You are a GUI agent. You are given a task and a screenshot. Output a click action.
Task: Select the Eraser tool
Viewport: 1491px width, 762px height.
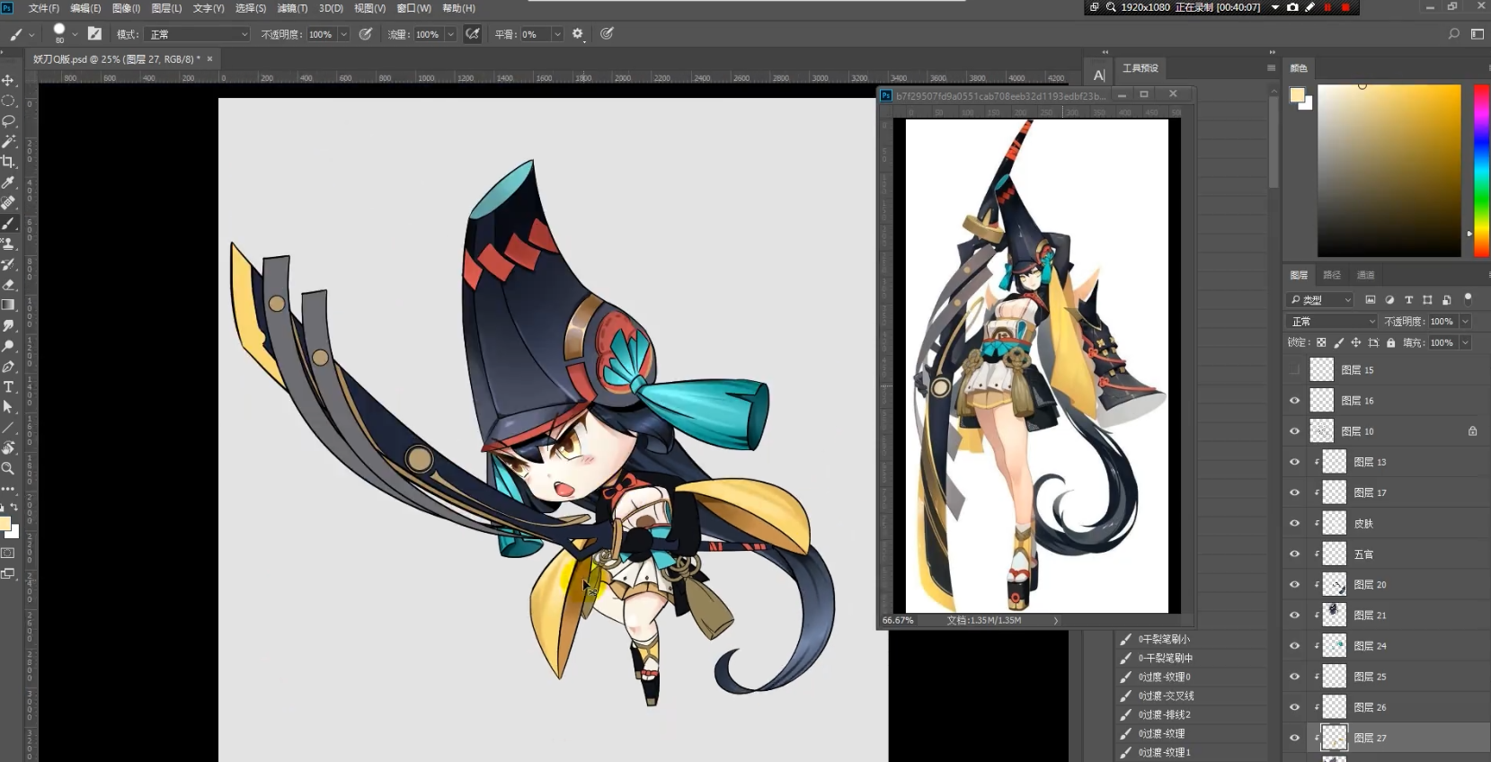(x=8, y=285)
